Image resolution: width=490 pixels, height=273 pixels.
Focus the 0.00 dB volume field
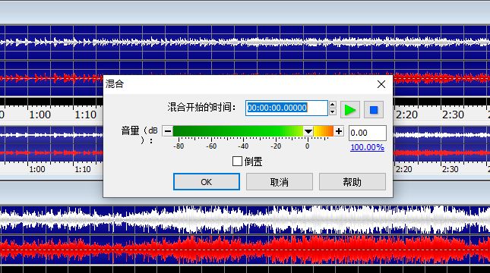(x=368, y=133)
